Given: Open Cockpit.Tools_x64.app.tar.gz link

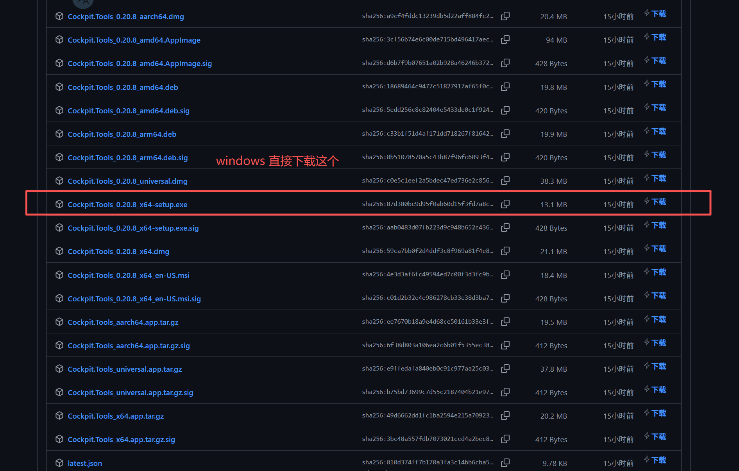Looking at the screenshot, I should [116, 416].
